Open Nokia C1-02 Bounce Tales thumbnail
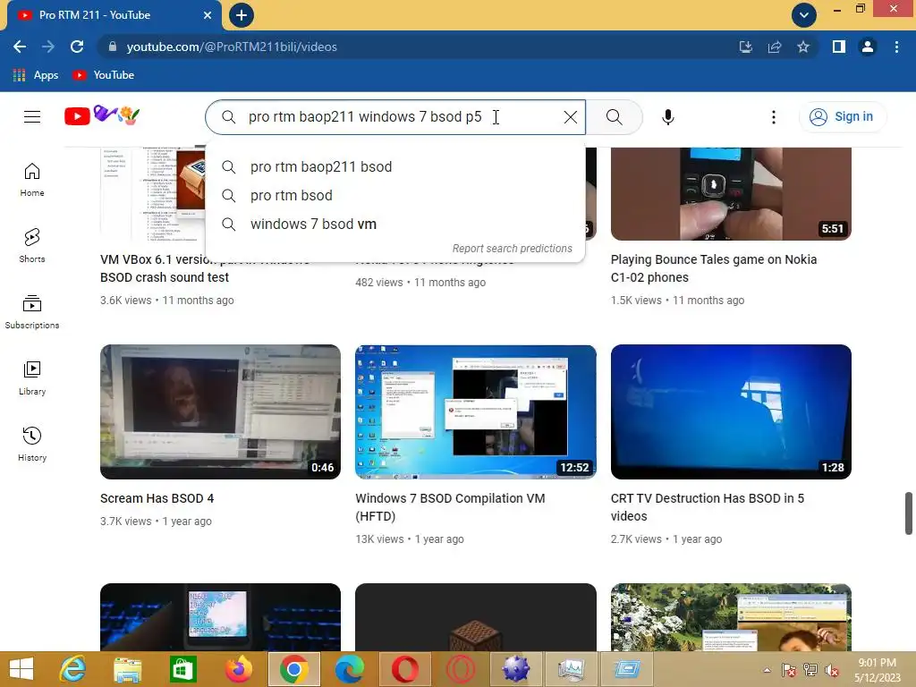Viewport: 916px width, 687px height. tap(731, 194)
